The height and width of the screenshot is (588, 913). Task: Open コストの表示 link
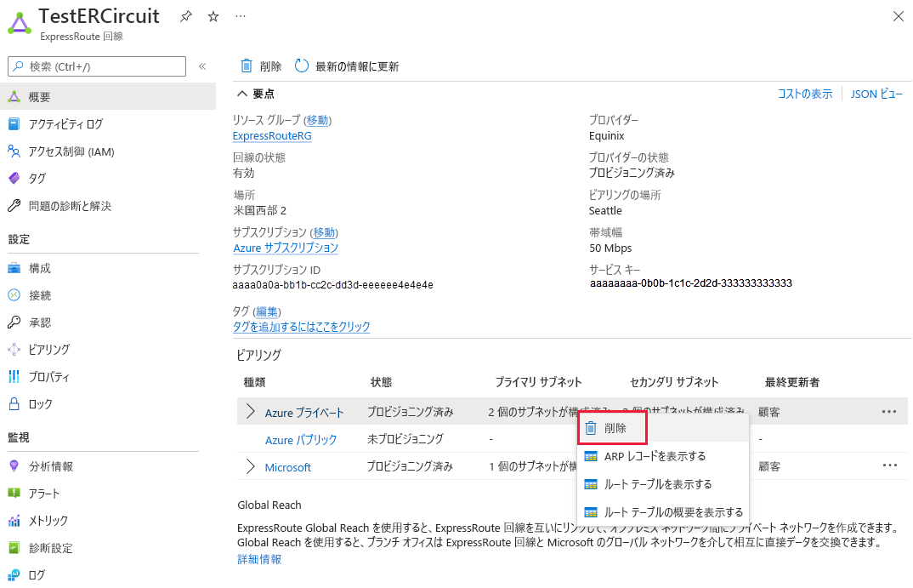(x=805, y=94)
